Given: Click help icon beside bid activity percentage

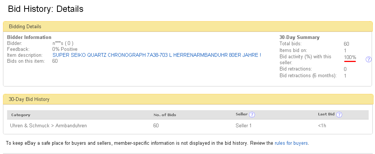Looking at the screenshot, I should point(369,59).
